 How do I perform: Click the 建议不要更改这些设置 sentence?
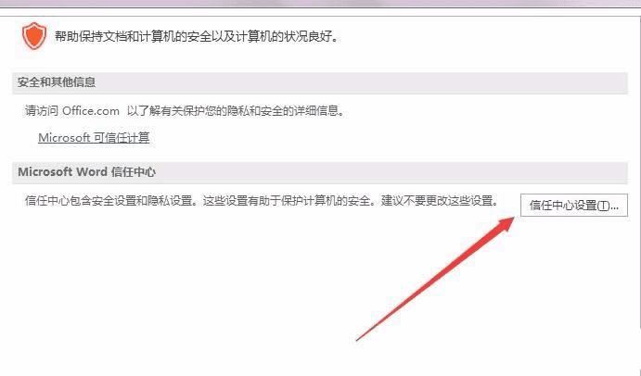pos(440,201)
